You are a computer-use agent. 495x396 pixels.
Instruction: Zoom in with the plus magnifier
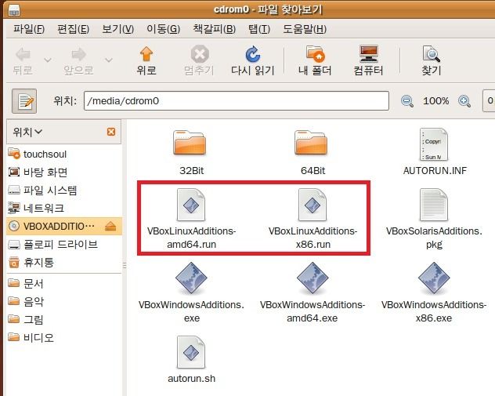464,101
